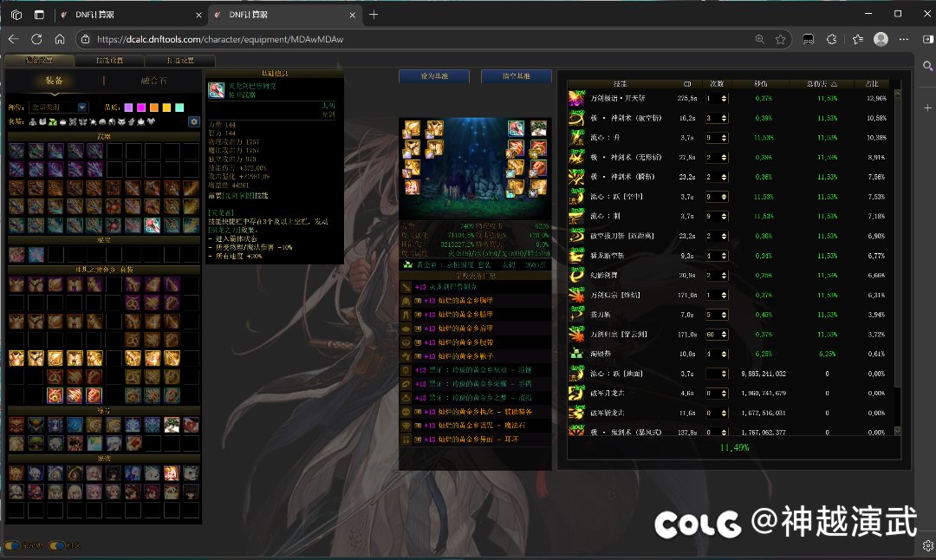This screenshot has width=936, height=560.
Task: Click the sword icon beside the +13 weapon row
Action: (406, 287)
